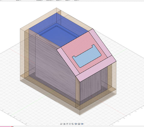
Task: Activate the Look At tool
Action: (64, 124)
